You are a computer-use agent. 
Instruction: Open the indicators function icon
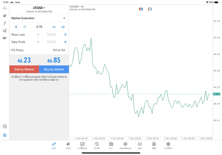pos(5,23)
